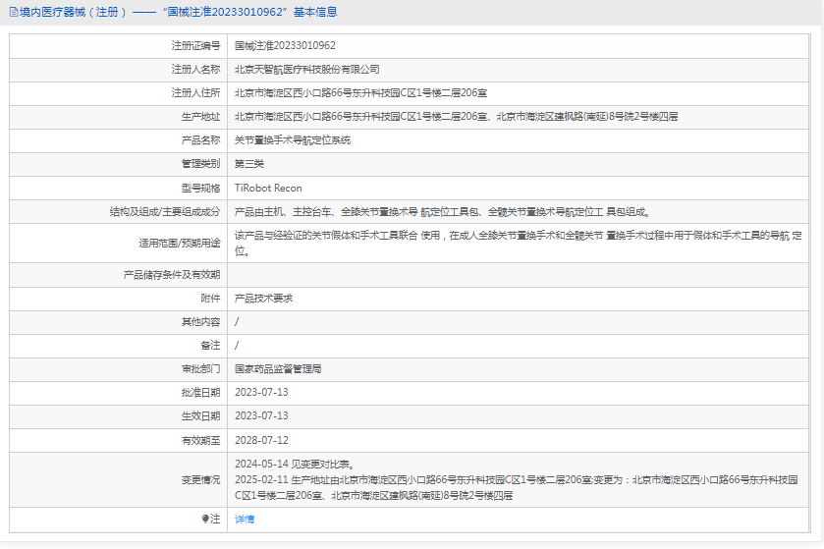
Task: Click the 产品名称 label
Action: click(x=200, y=140)
